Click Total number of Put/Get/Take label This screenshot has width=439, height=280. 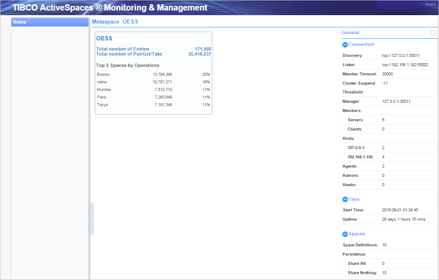(x=129, y=54)
